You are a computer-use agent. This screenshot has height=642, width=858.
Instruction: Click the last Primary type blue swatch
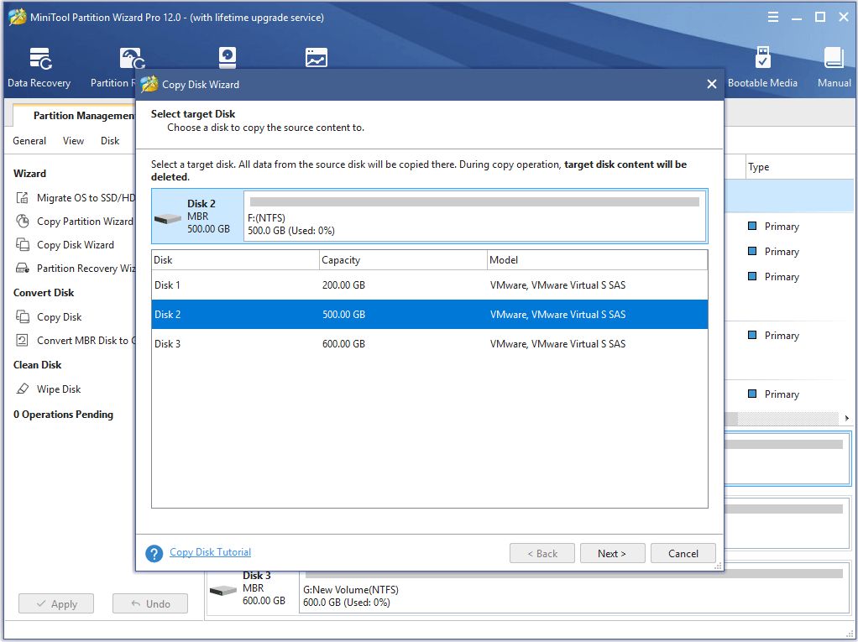click(x=752, y=394)
